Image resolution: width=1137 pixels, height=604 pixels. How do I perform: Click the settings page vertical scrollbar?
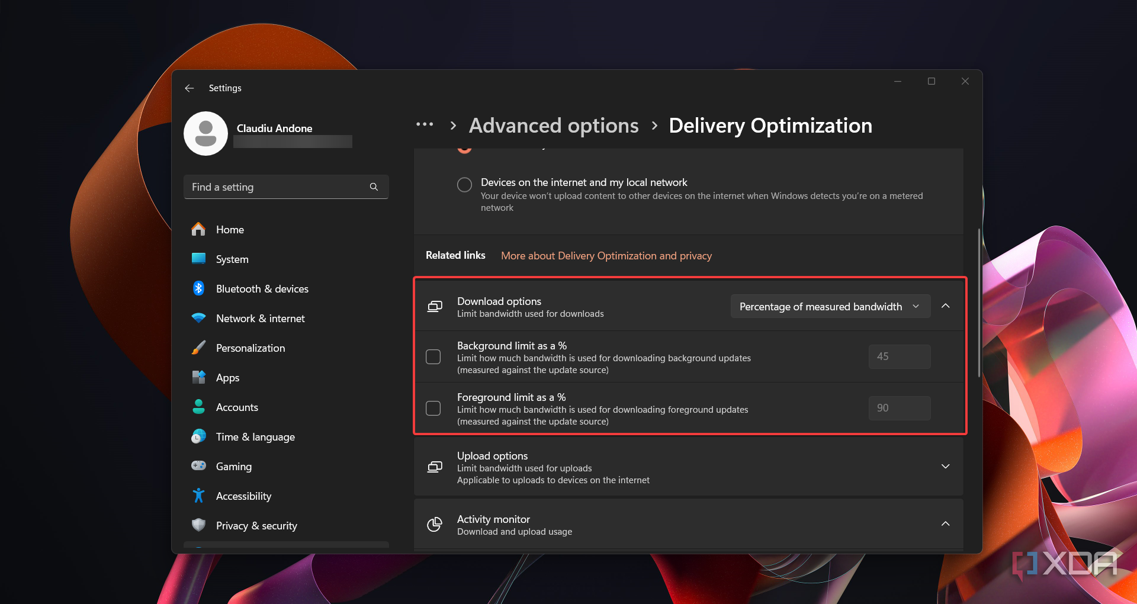pos(979,302)
